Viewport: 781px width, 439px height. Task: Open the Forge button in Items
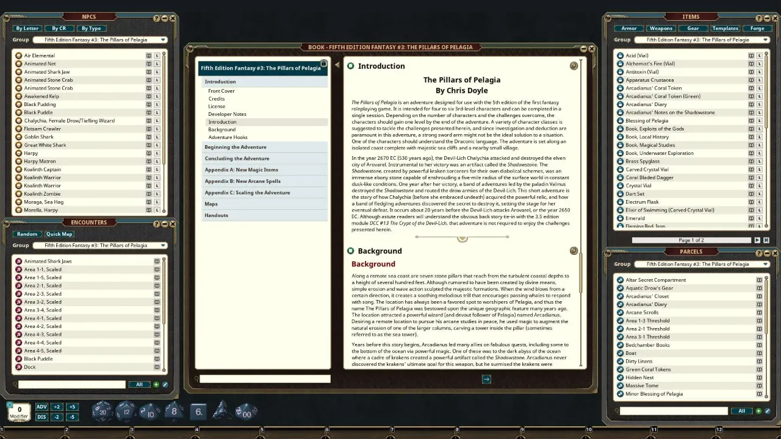click(x=757, y=28)
